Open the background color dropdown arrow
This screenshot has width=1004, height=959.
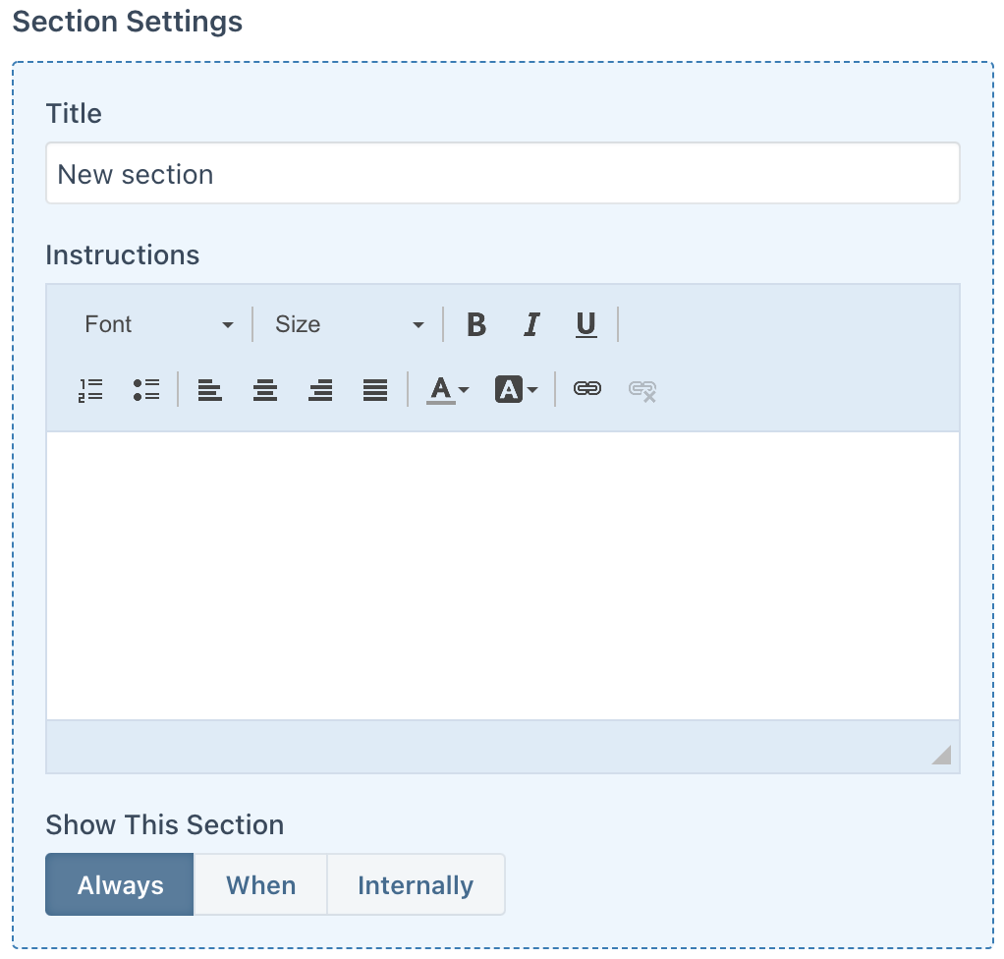point(534,390)
